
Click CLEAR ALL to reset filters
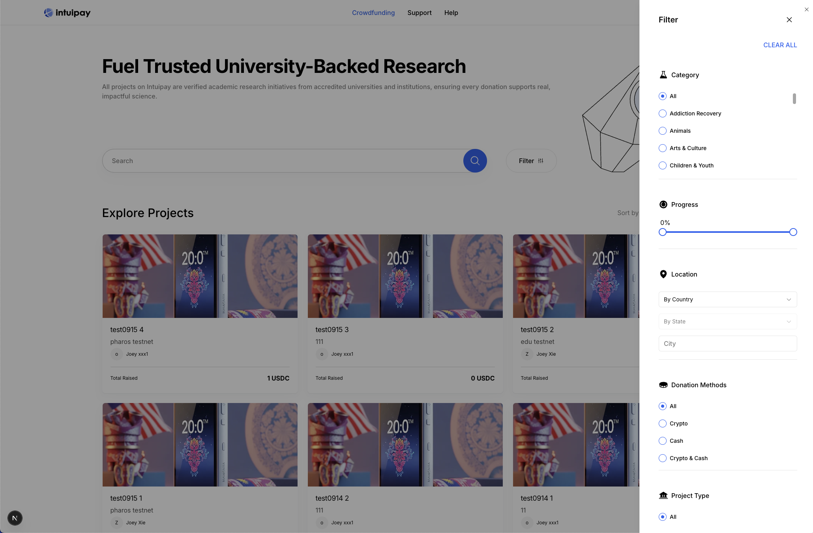click(780, 45)
